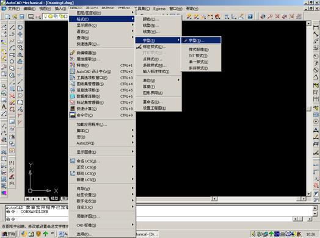The image size is (320, 238).
Task: Click the taskbar clock showing 10:26
Action: pos(310,234)
